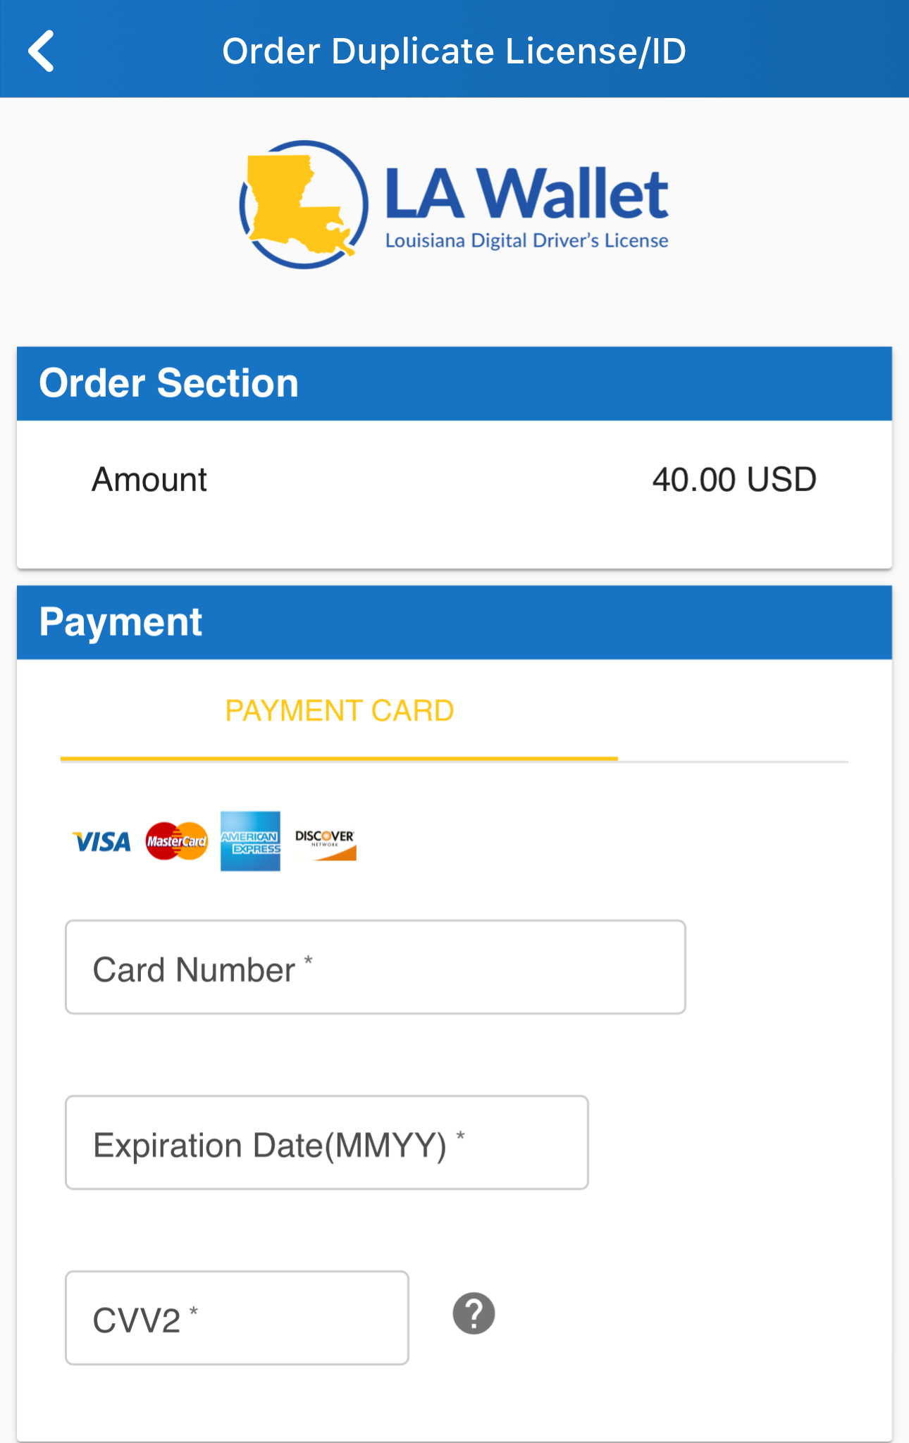Click the 40.00 USD amount value
909x1443 pixels.
[x=734, y=480]
